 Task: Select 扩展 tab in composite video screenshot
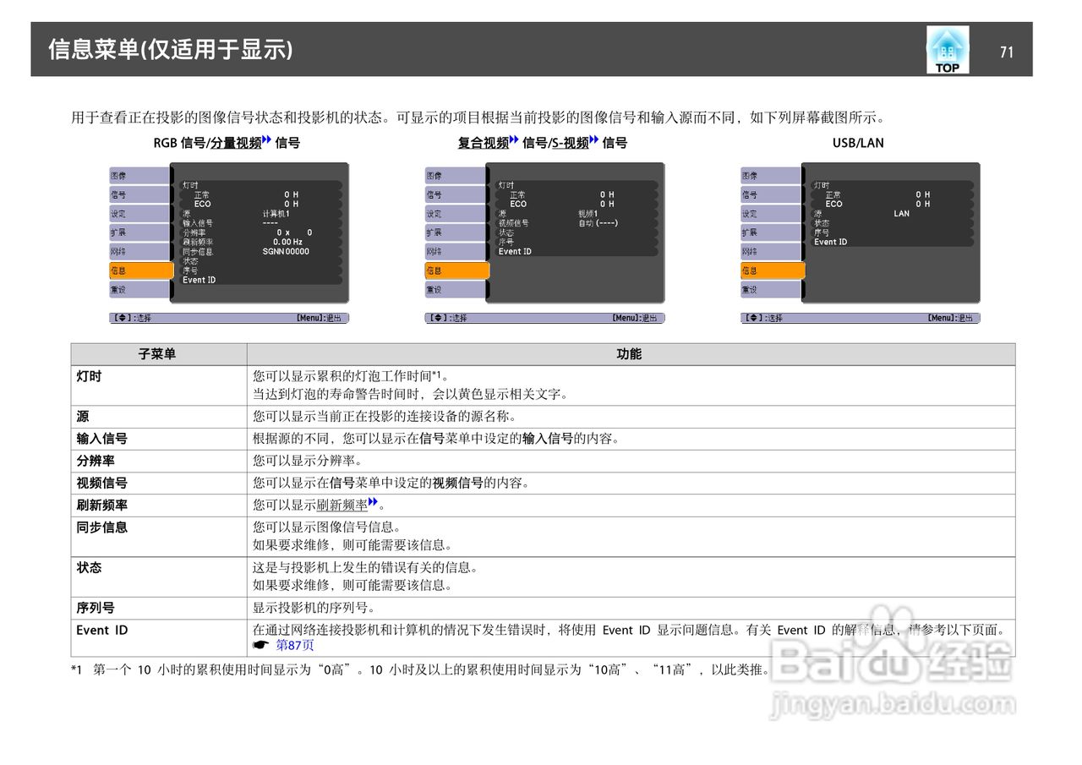(456, 232)
